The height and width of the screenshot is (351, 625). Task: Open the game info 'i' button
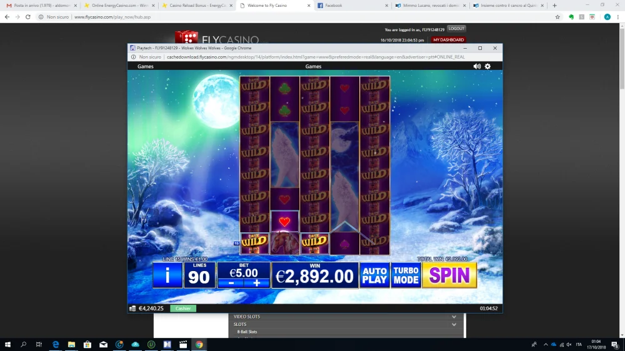click(167, 275)
